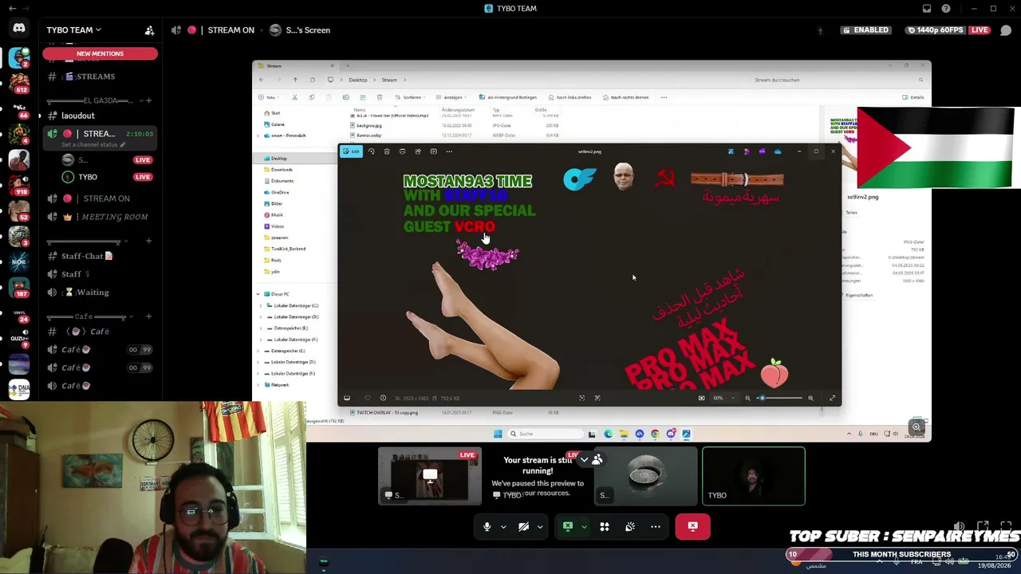Select the TYBO camera tile
Screen dimensions: 1021x574
754,477
